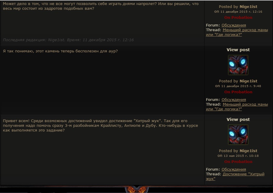This screenshot has width=273, height=193.
Task: Click On Probation status under the 13 мая date
Action: (x=238, y=162)
